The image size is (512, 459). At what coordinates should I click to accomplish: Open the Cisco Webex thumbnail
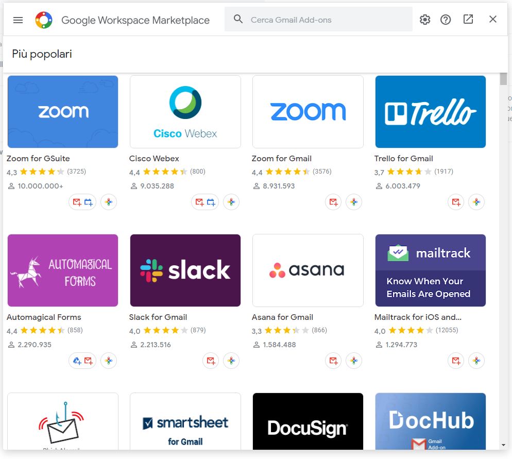185,112
